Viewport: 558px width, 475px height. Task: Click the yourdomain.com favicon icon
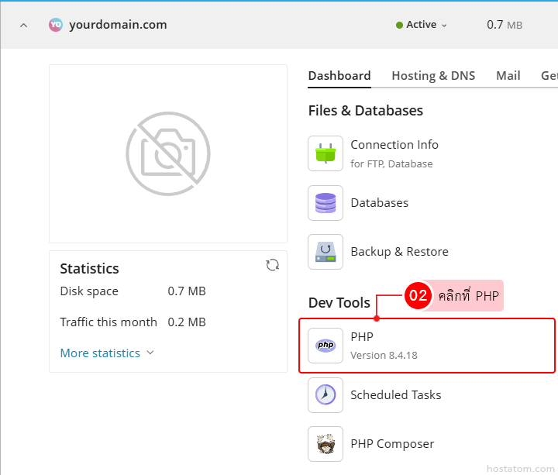click(x=56, y=25)
